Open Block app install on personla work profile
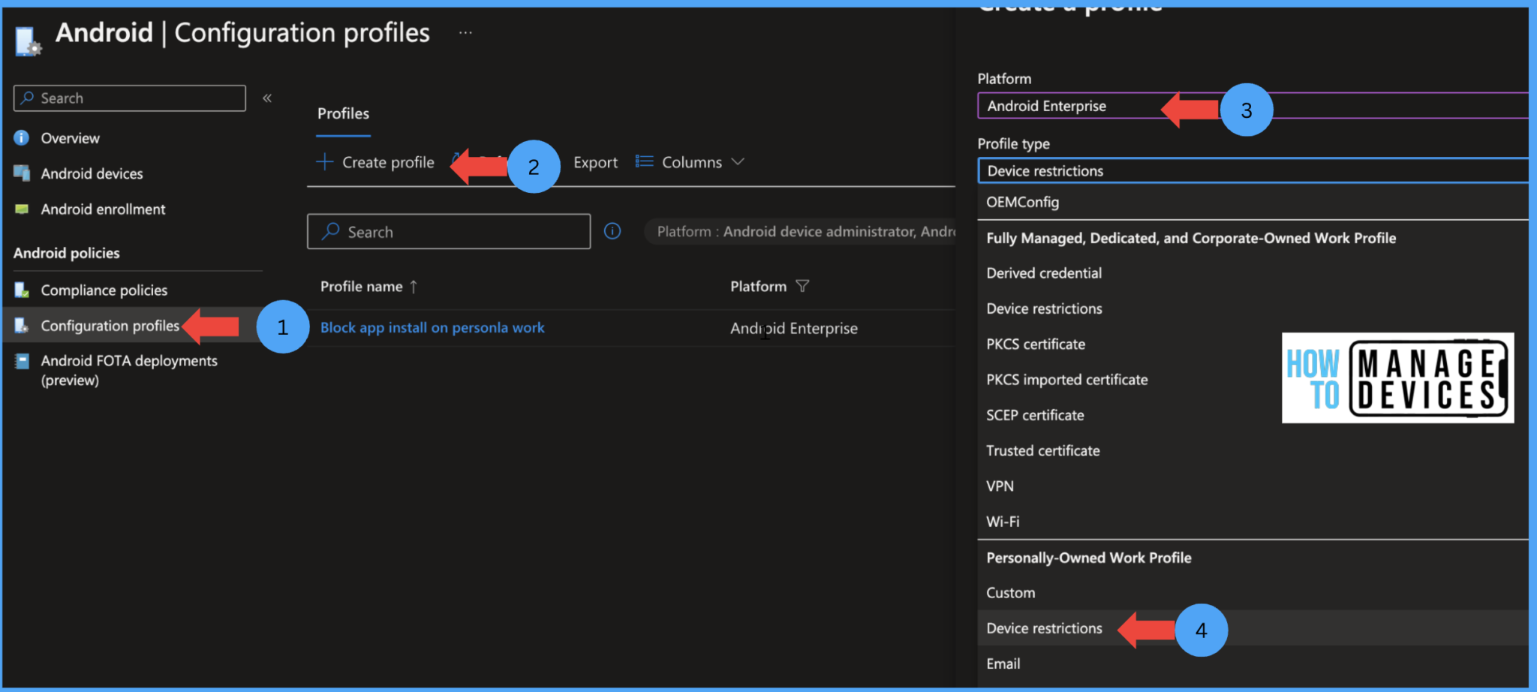Image resolution: width=1537 pixels, height=692 pixels. [432, 327]
